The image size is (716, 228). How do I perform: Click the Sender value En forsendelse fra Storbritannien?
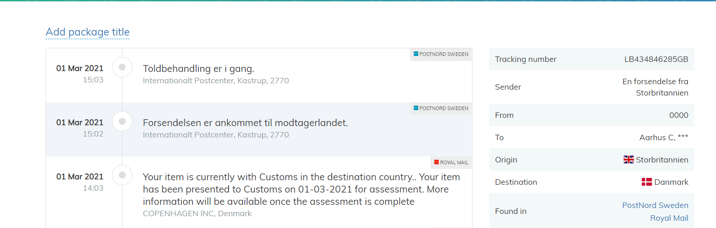[655, 87]
